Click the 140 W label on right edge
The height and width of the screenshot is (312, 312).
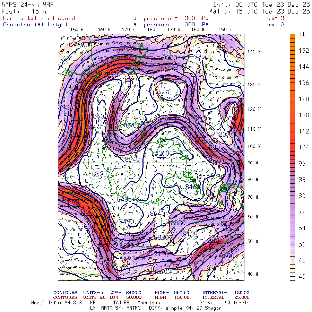(254, 52)
